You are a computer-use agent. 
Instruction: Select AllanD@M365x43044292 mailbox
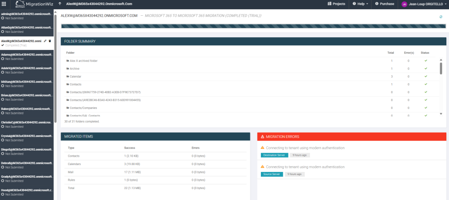[27, 30]
